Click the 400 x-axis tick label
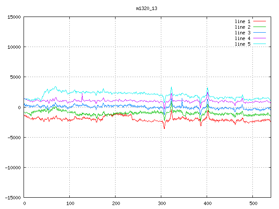Image resolution: width=279 pixels, height=209 pixels. (x=207, y=203)
